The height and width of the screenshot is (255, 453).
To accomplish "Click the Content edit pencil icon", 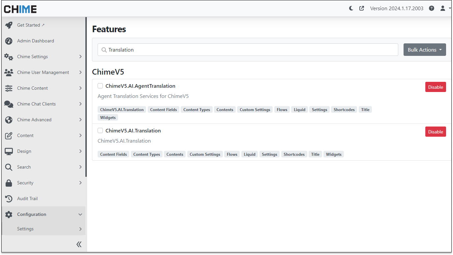I will (x=9, y=136).
